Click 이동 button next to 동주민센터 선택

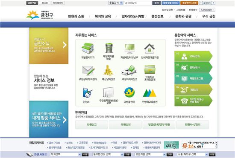(127, 155)
